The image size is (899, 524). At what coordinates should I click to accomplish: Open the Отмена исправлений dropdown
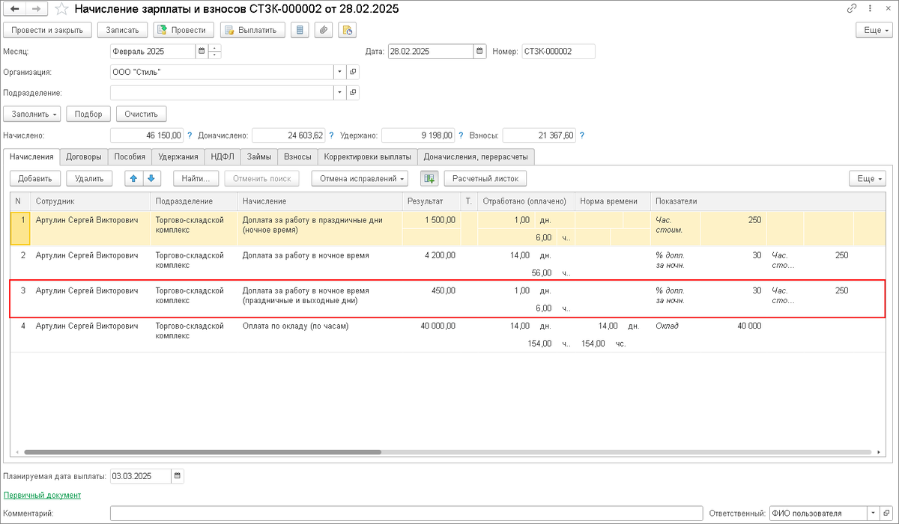[360, 179]
